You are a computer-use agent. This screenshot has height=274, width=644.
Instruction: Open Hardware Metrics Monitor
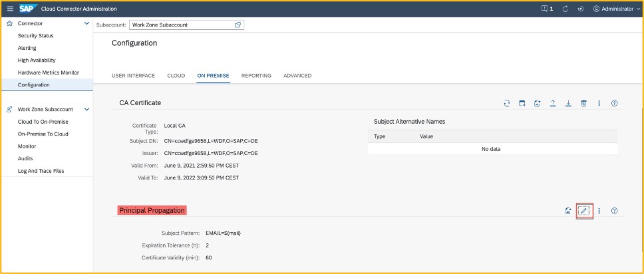click(49, 72)
